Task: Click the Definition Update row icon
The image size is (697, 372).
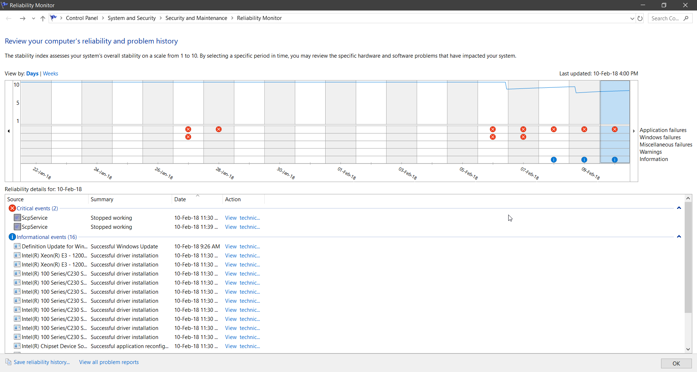Action: pyautogui.click(x=17, y=246)
